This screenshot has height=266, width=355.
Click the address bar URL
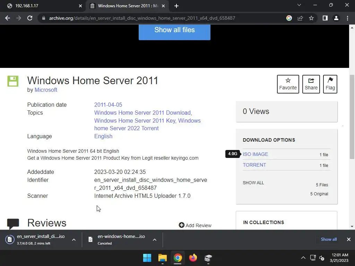coord(142,18)
